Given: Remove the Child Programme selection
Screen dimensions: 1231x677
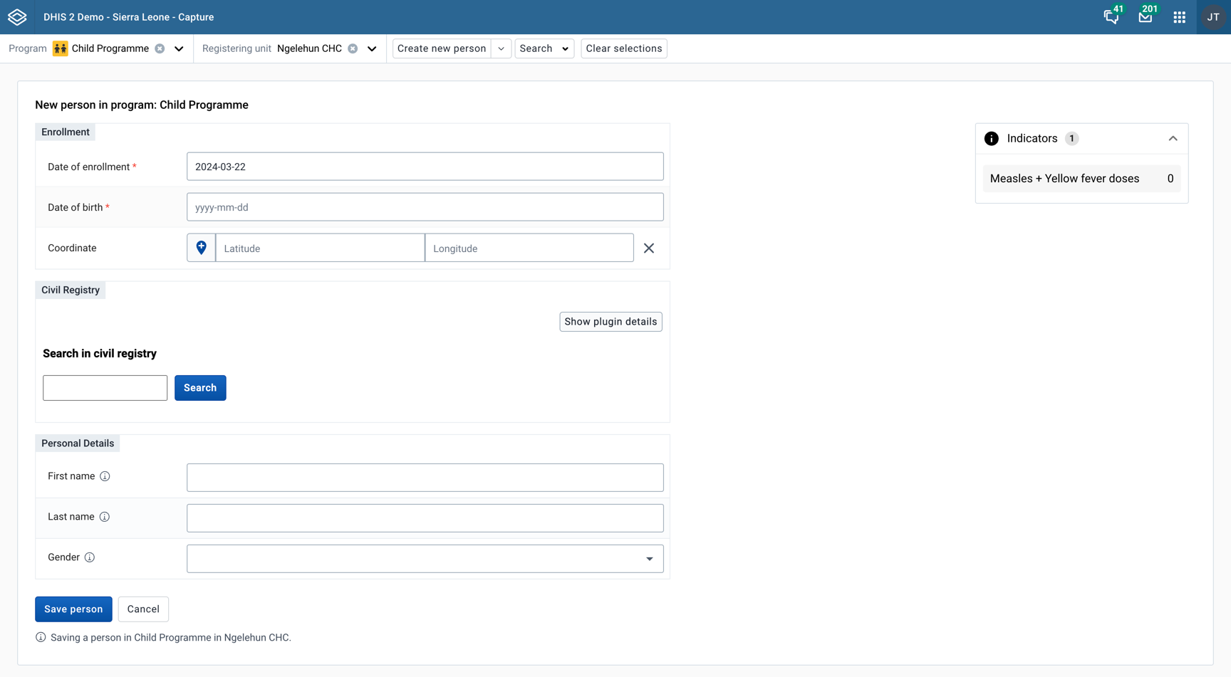Looking at the screenshot, I should (x=158, y=48).
